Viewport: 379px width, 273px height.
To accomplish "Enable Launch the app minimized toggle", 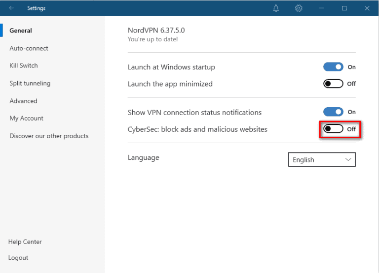I will pos(333,84).
